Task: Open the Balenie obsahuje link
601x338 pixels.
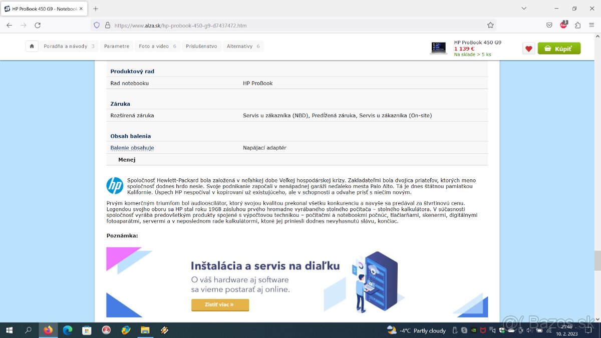Action: click(132, 148)
